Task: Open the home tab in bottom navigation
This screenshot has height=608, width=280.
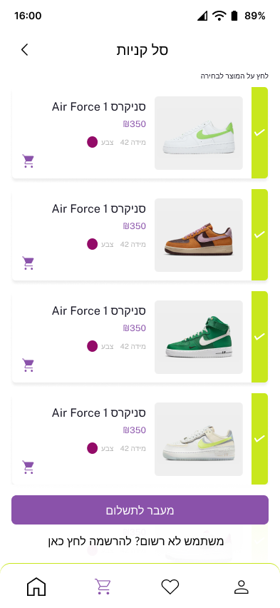Action: pyautogui.click(x=36, y=587)
